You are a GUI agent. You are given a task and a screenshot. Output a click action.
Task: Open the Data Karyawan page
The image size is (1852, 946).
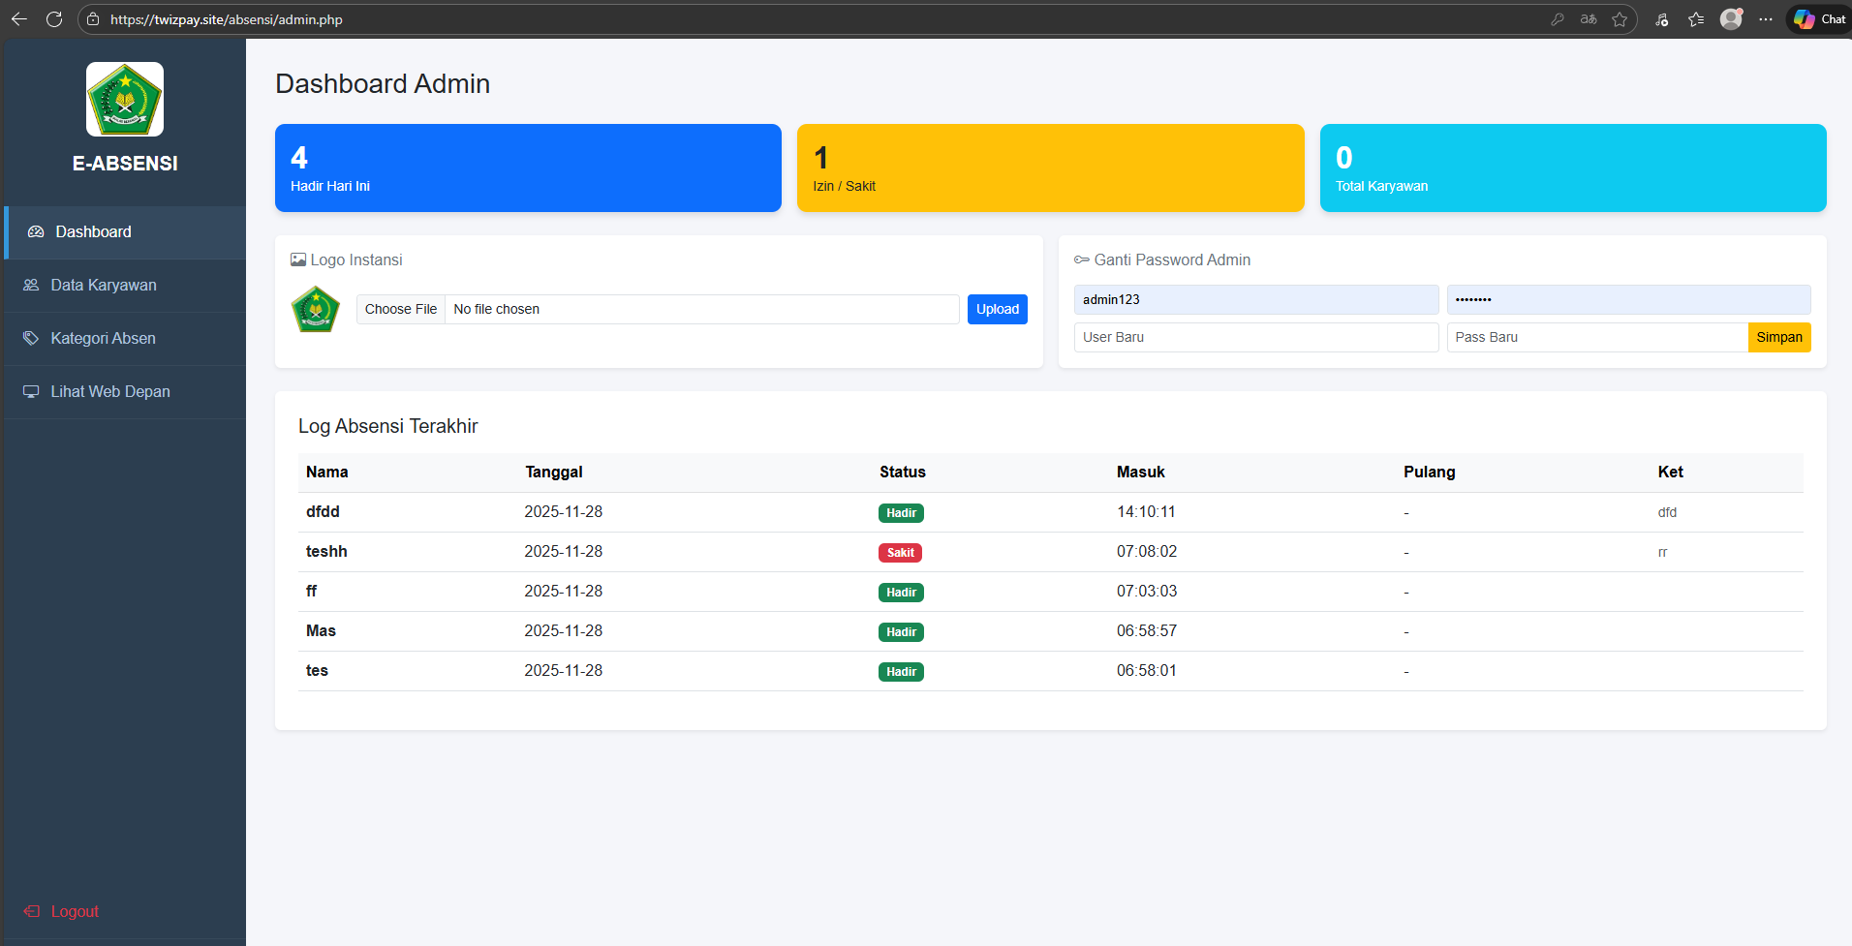[103, 286]
